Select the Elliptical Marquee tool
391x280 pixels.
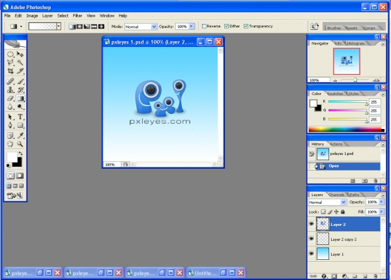point(10,54)
